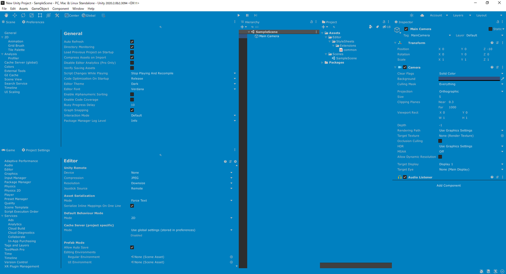This screenshot has width=506, height=274.
Task: Open custom editor tools icon
Action: (57, 15)
